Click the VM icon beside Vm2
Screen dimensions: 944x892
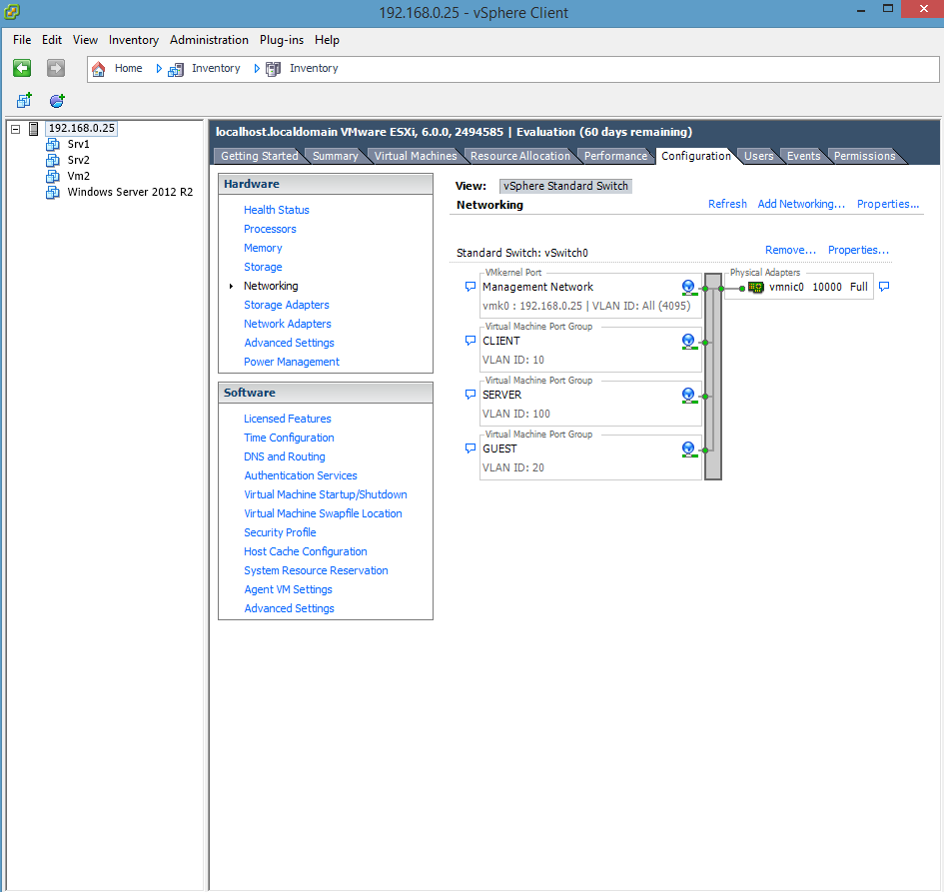point(53,177)
